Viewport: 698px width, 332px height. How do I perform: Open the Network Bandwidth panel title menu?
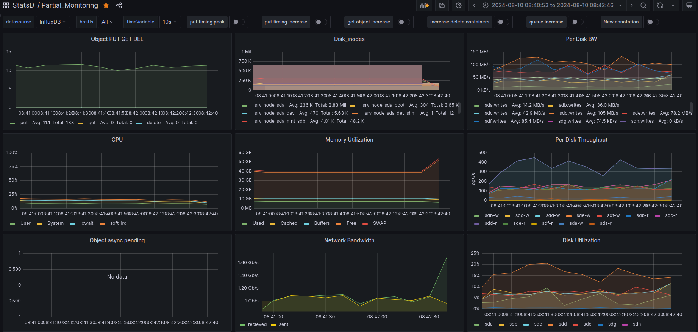(349, 240)
